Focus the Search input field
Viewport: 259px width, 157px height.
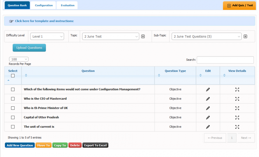[225, 60]
